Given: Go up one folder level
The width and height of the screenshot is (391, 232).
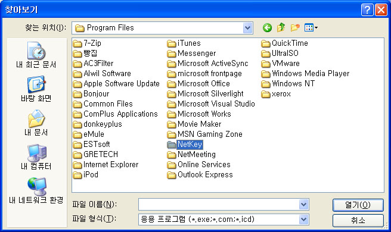Looking at the screenshot, I should point(281,27).
